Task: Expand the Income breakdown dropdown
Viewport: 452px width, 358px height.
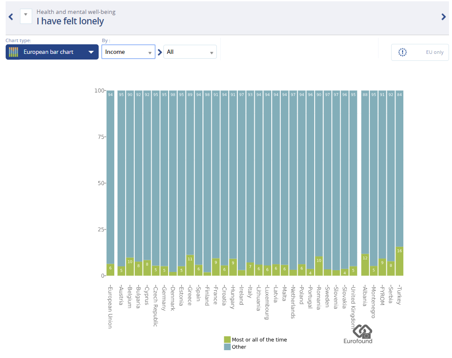Action: point(128,52)
